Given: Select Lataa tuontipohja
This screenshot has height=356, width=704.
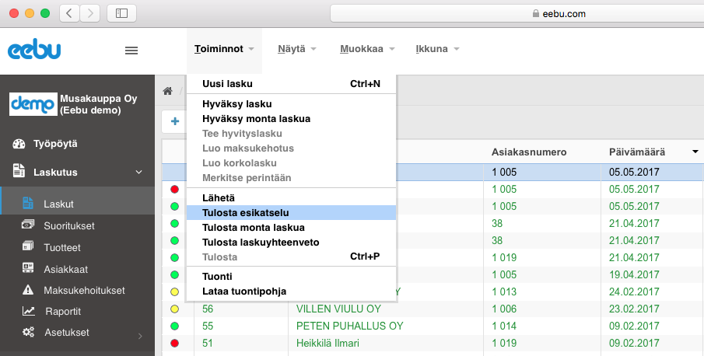Looking at the screenshot, I should pyautogui.click(x=292, y=291).
